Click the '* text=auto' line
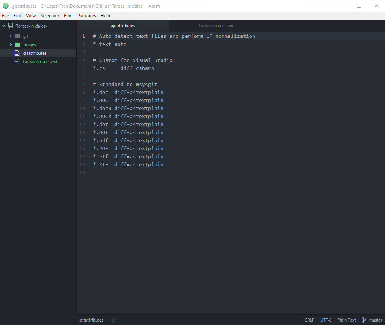The height and width of the screenshot is (325, 385). [110, 44]
